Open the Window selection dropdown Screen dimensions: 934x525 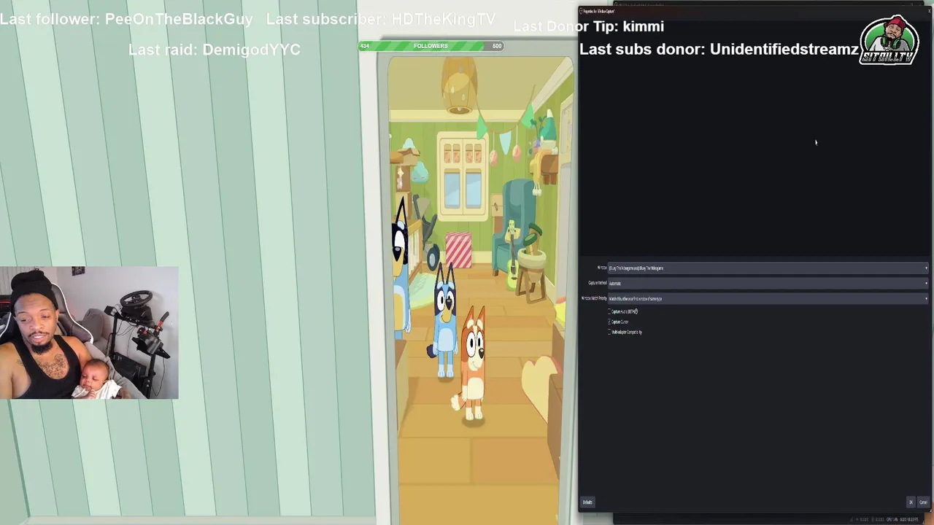point(768,268)
